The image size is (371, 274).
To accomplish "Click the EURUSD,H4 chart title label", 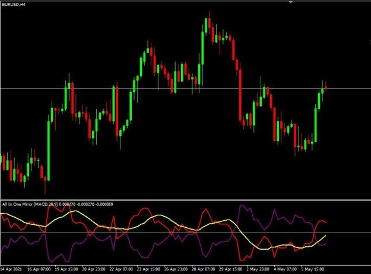I will [14, 5].
